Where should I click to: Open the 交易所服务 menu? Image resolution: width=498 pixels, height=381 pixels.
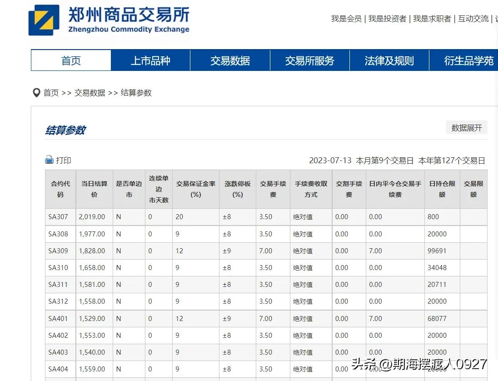309,60
